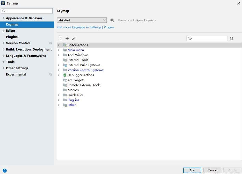242x174 pixels.
Task: Expand Build, Execution, Deployment chevron
Action: tap(3, 49)
